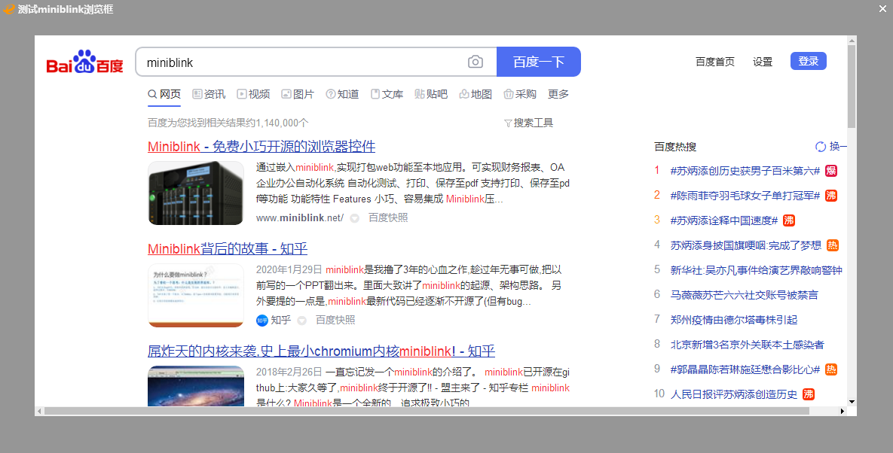Open result Miniblink背后的故事 - 知乎
The image size is (893, 453).
[x=228, y=248]
